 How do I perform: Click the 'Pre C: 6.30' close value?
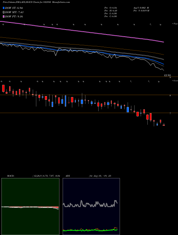[111, 16]
